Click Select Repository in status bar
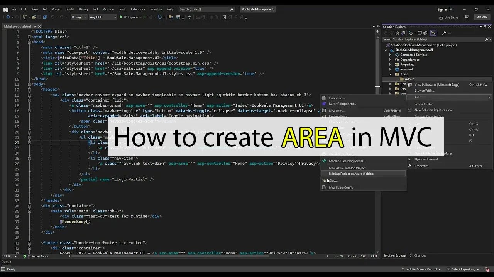Screen dimensions: 494x277 click(x=463, y=269)
